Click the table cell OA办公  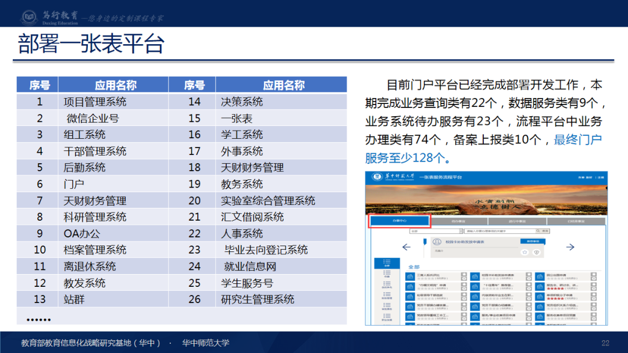point(82,233)
